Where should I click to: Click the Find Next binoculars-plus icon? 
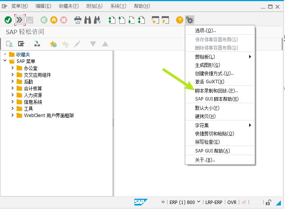[97, 20]
